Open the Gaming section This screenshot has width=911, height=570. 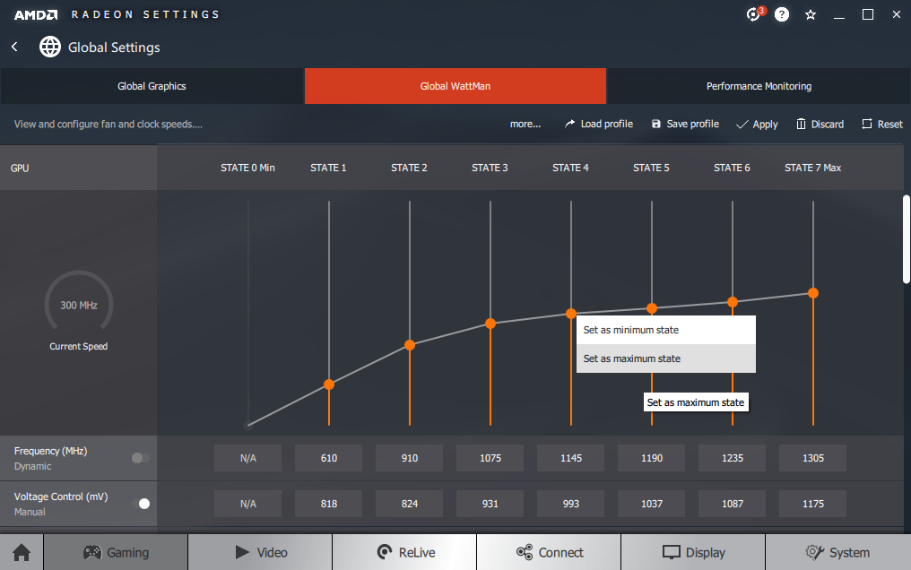(x=116, y=552)
